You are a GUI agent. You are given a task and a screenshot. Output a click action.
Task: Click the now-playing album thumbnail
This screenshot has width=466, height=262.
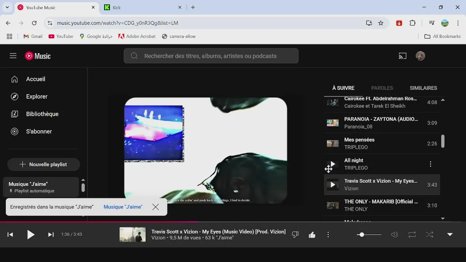[133, 235]
